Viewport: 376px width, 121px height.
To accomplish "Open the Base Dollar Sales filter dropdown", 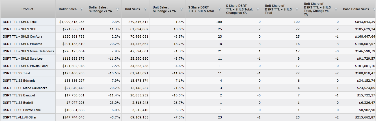I will pos(374,9).
